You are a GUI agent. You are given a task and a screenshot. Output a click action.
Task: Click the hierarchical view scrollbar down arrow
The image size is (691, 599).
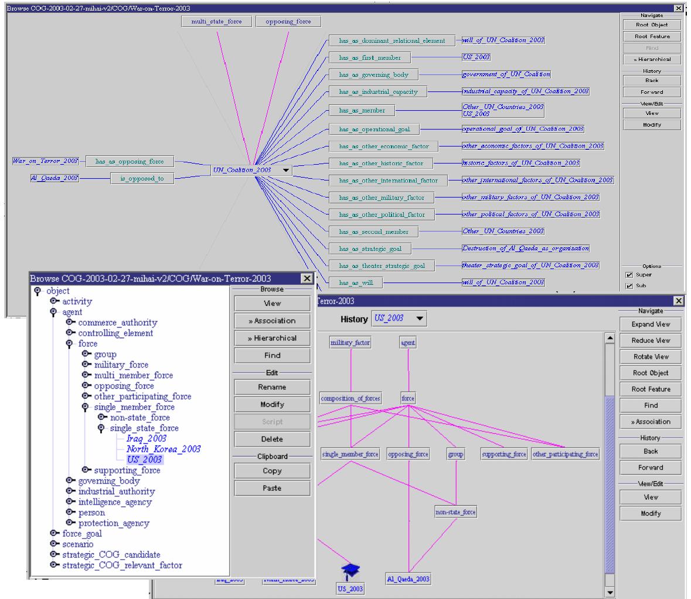point(610,593)
